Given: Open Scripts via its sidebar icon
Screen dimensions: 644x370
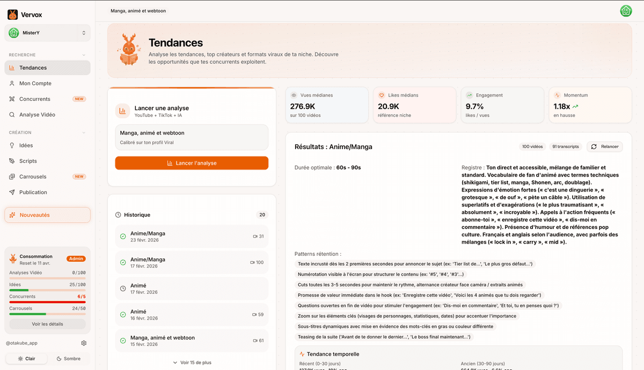Looking at the screenshot, I should coord(12,160).
